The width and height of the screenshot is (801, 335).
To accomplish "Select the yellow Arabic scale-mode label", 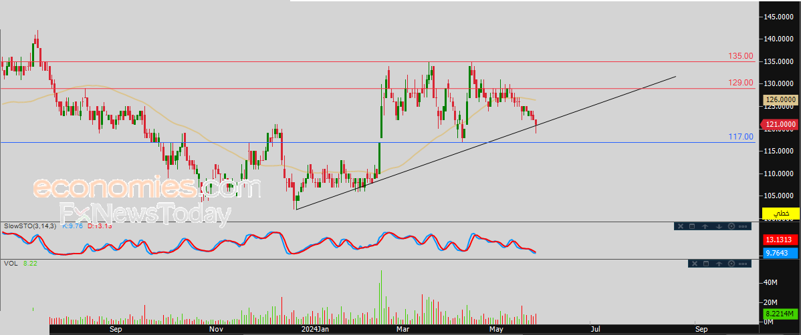I will (x=780, y=213).
